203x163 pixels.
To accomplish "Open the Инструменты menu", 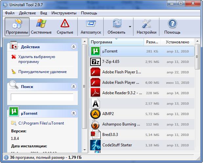I will [64, 13].
